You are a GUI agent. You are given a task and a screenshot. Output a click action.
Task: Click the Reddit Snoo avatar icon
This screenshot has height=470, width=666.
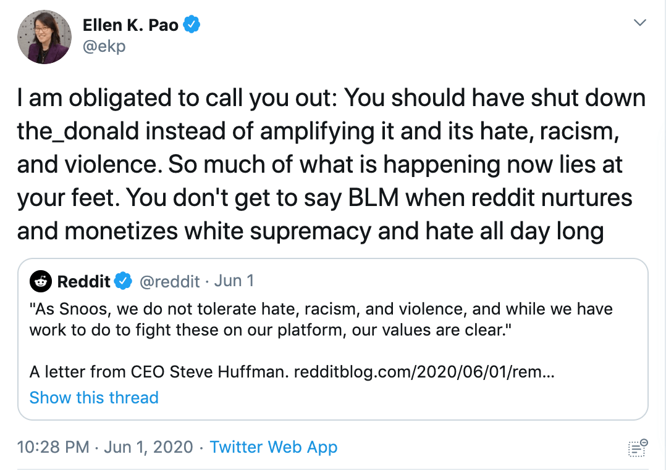(x=41, y=281)
